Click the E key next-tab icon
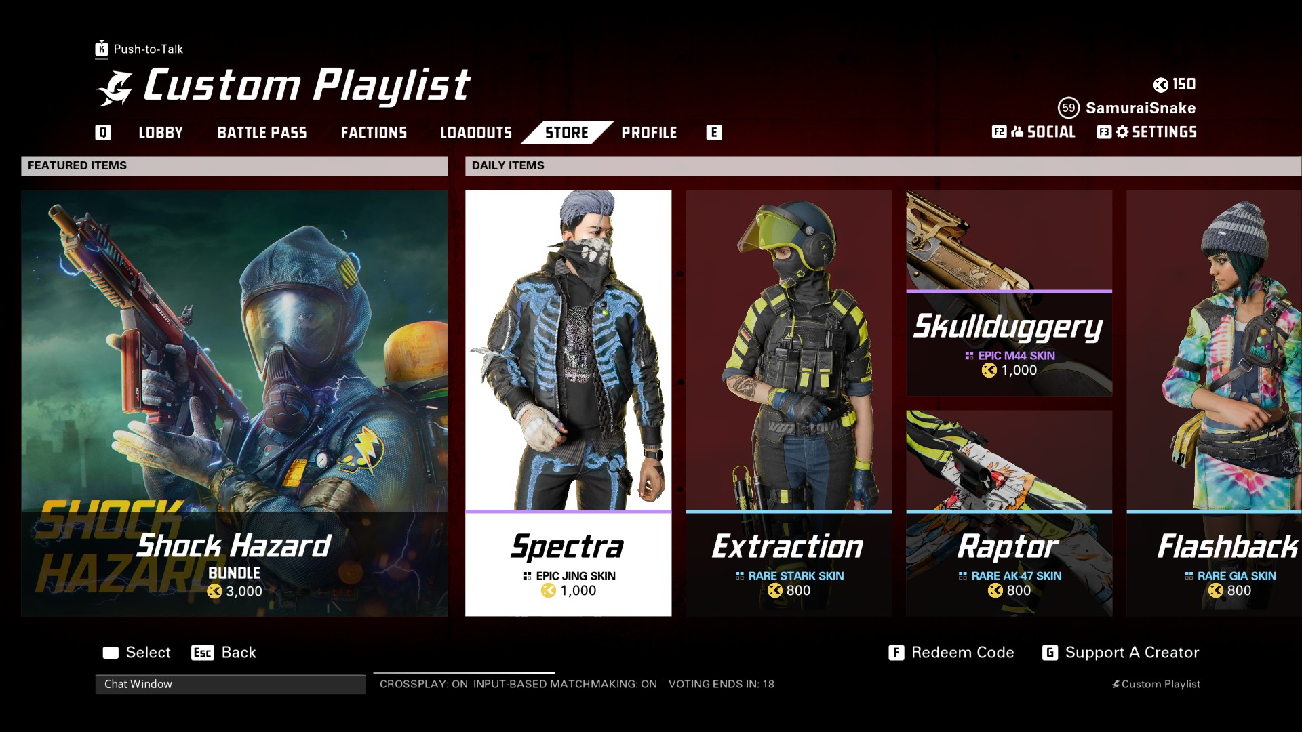 point(714,132)
